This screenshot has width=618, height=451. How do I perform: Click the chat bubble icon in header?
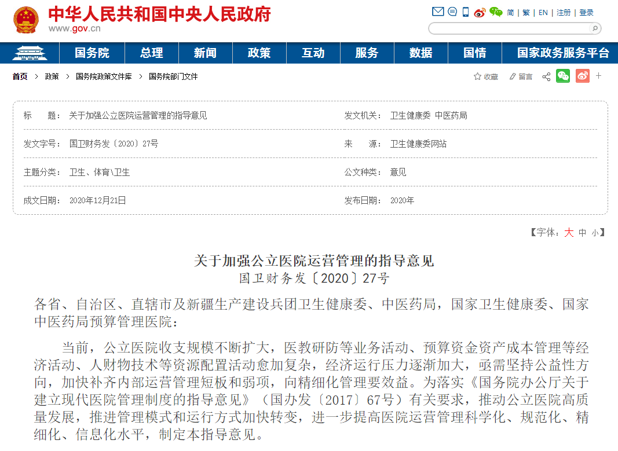452,12
